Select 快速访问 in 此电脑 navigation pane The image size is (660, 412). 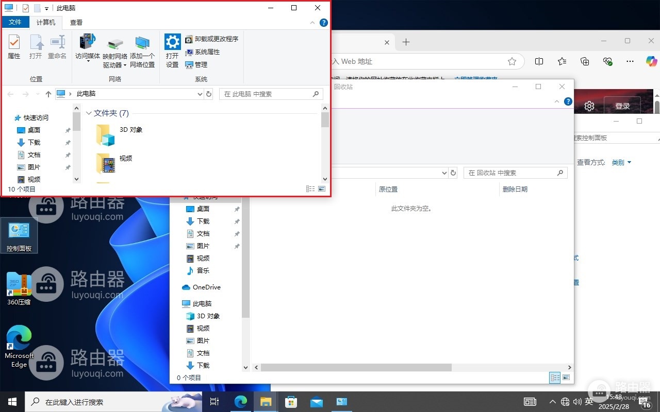tap(37, 118)
